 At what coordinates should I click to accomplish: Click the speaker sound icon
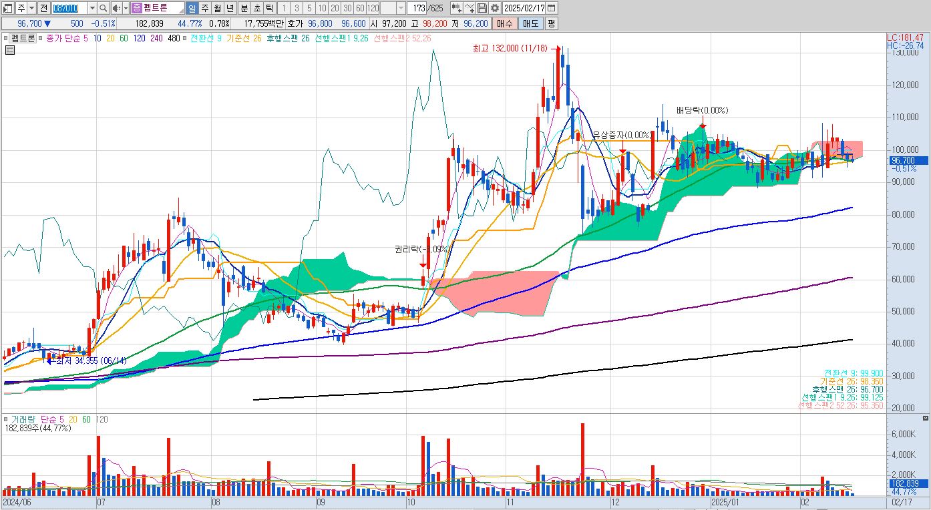(116, 8)
